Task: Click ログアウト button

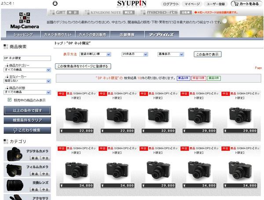Action: coord(171,4)
